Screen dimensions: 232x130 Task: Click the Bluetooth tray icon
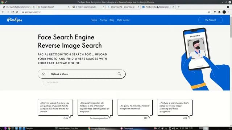point(159,129)
